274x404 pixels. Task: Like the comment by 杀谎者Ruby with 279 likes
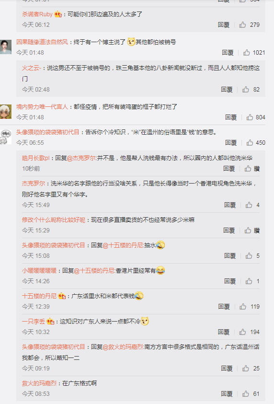pyautogui.click(x=242, y=25)
